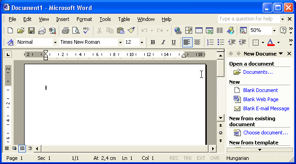Viewport: 296px width, 164px height.
Task: Decrease Indent using the toolbar icon
Action: click(x=231, y=42)
